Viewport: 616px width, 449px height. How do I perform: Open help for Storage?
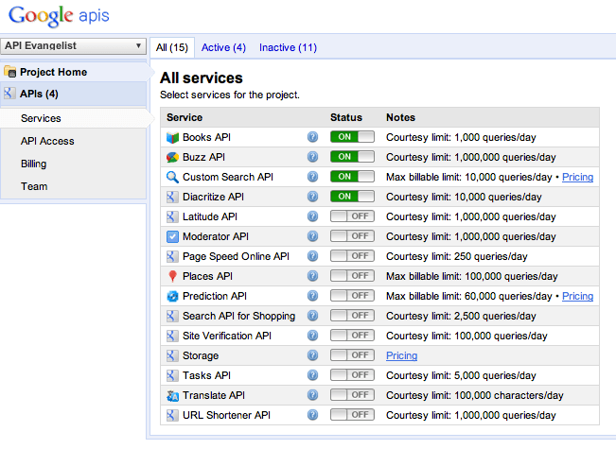(x=312, y=355)
